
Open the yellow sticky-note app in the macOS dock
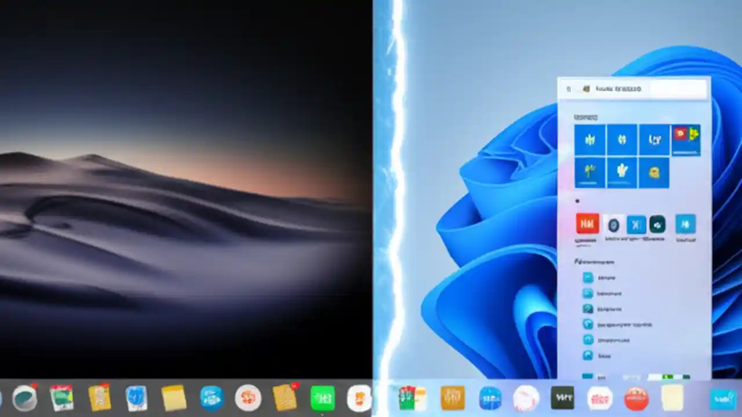[x=174, y=398]
